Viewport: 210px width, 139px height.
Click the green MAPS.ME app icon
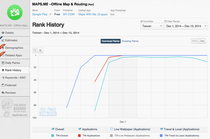[15, 12]
